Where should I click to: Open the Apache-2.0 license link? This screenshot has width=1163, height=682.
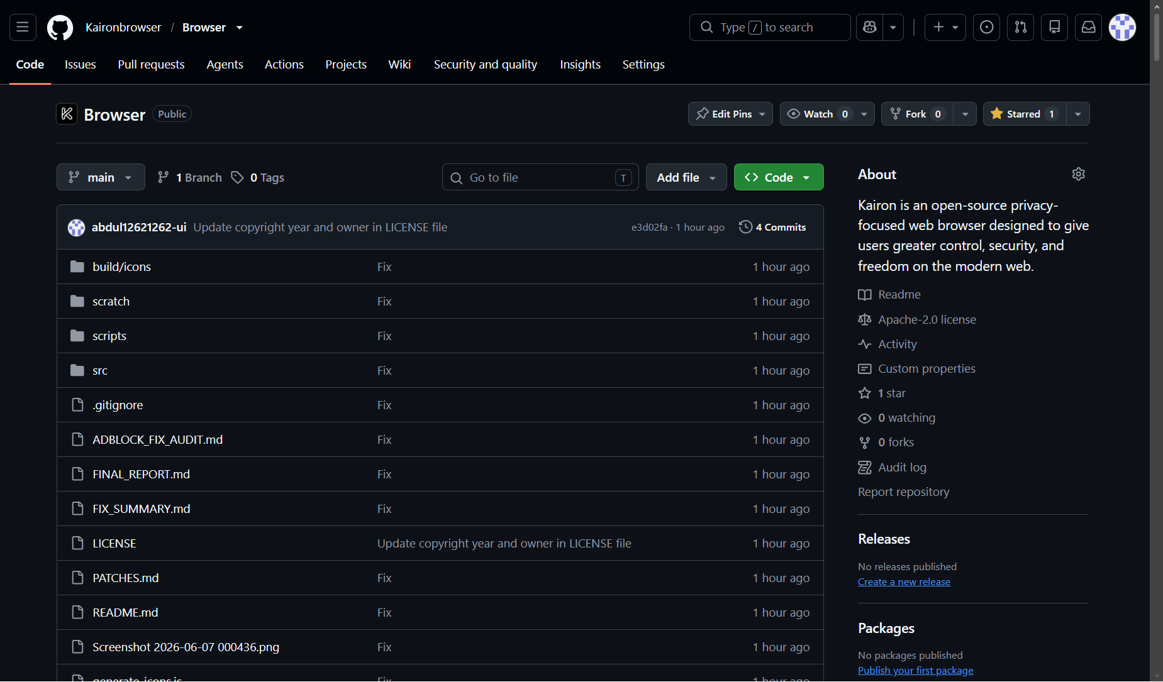pyautogui.click(x=927, y=319)
